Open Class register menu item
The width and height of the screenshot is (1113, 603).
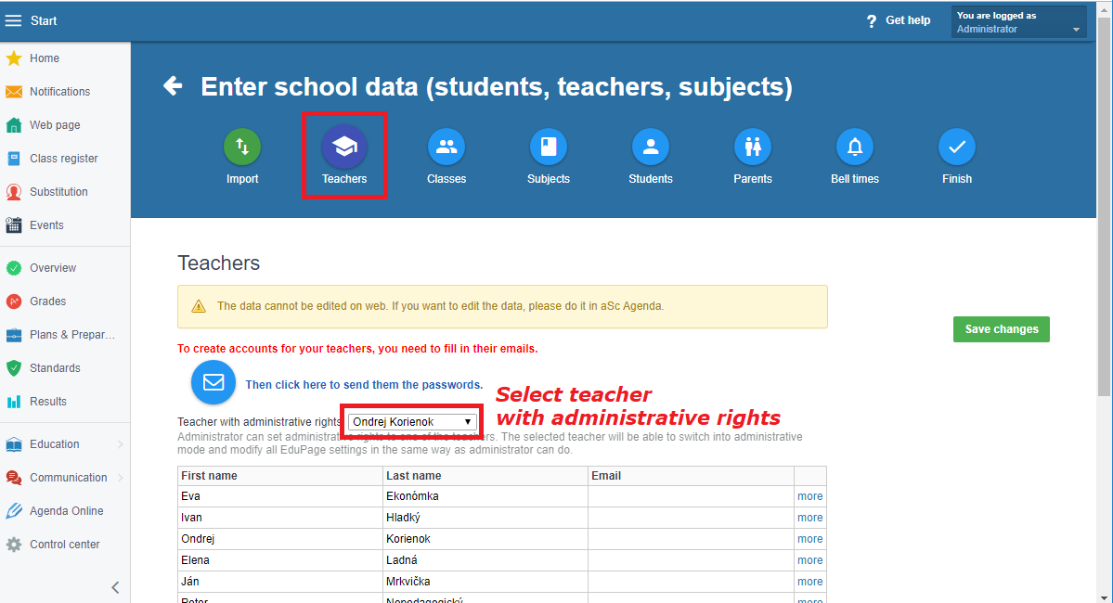(64, 159)
